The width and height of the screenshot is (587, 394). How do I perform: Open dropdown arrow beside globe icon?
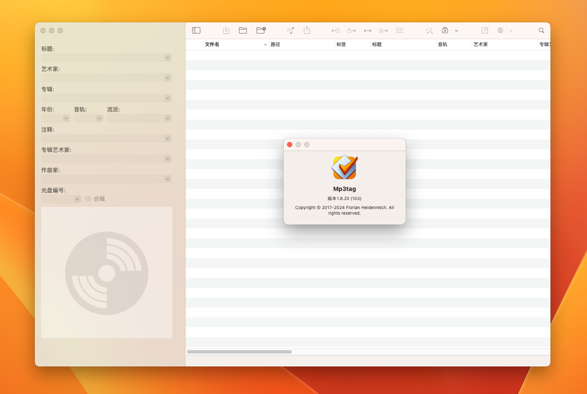(511, 31)
